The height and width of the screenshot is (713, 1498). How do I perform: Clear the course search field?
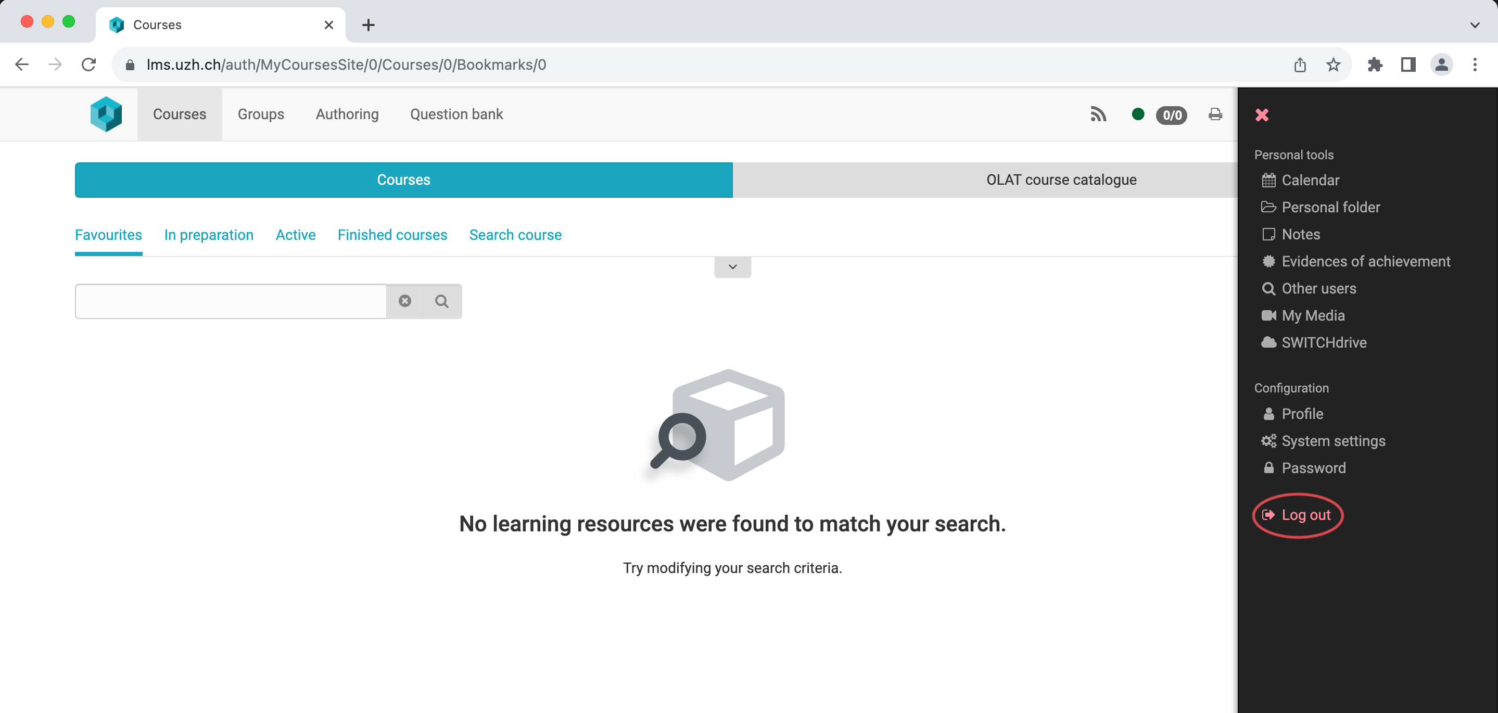coord(405,301)
